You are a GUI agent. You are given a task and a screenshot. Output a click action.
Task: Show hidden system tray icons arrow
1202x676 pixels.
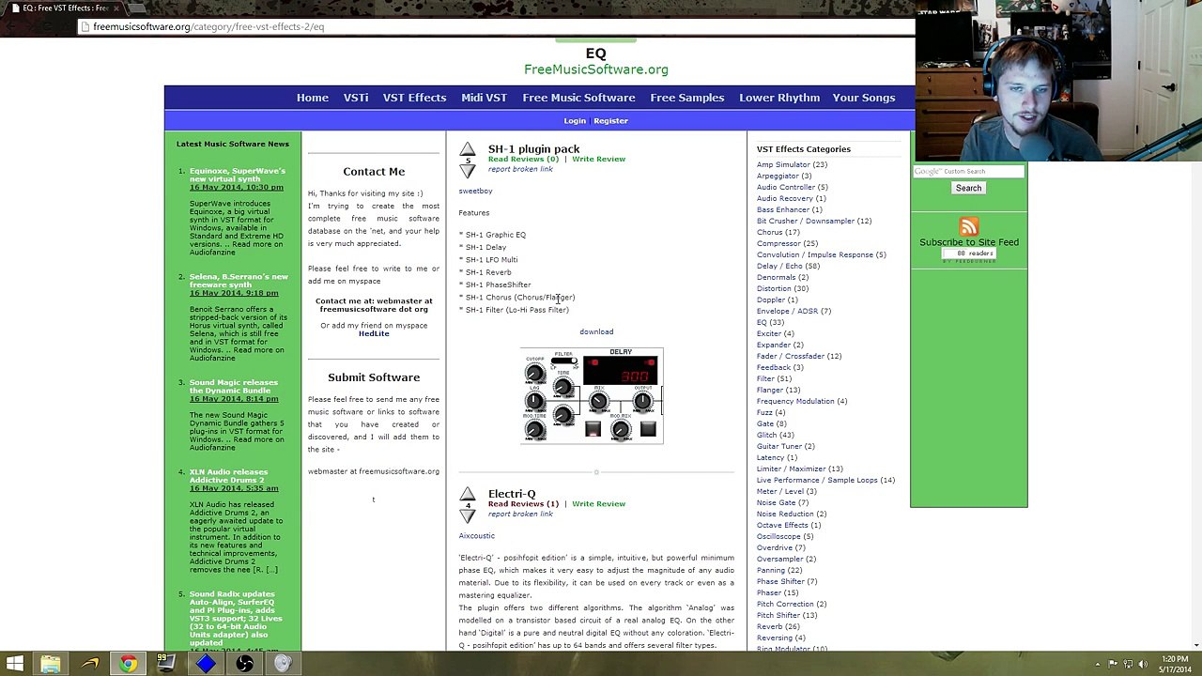tap(1097, 665)
